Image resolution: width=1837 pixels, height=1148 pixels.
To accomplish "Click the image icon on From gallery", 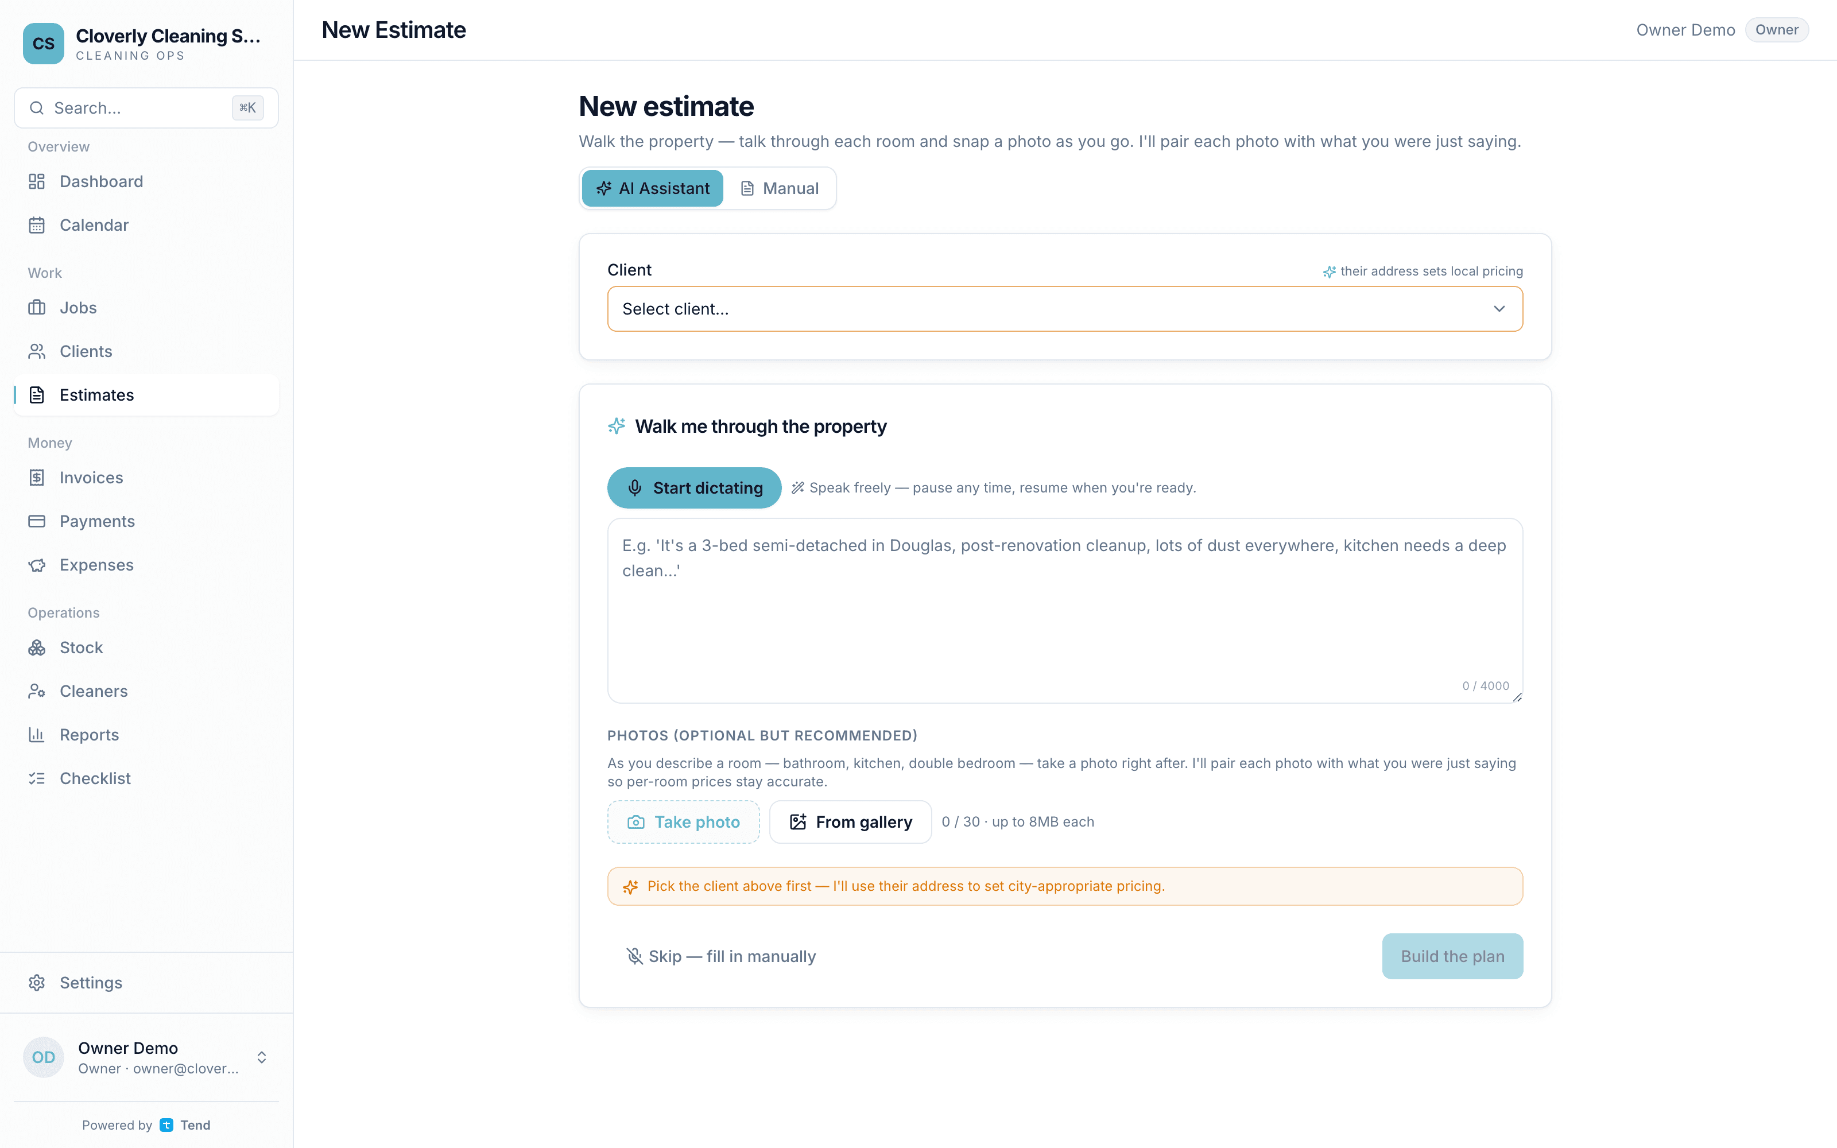I will [x=798, y=821].
